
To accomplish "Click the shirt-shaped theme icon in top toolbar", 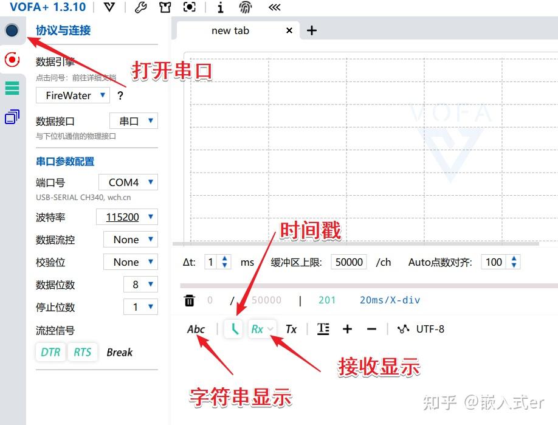I will click(x=165, y=8).
